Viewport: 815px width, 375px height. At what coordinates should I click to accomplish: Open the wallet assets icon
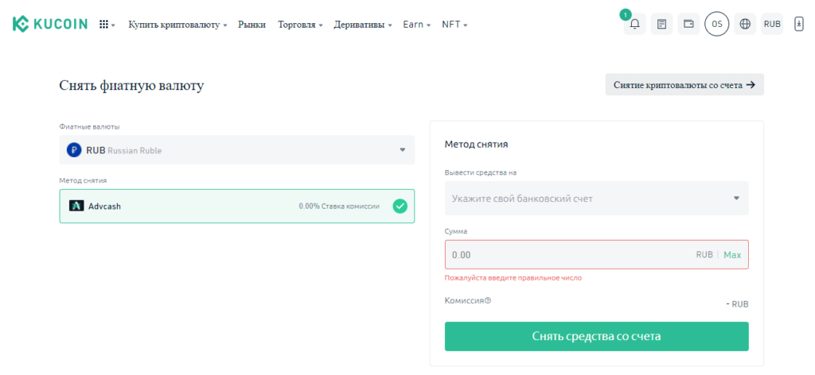coord(688,25)
